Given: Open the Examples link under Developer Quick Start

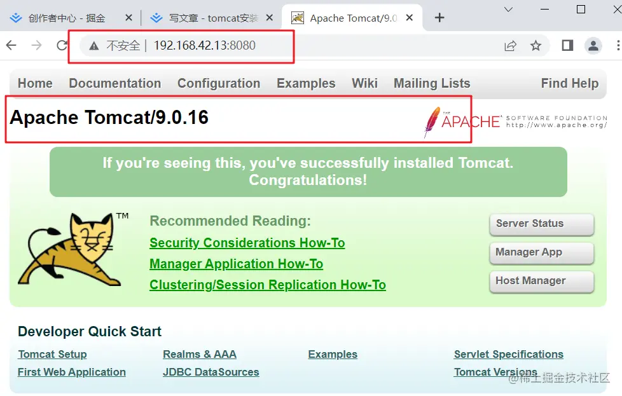Looking at the screenshot, I should coord(333,355).
